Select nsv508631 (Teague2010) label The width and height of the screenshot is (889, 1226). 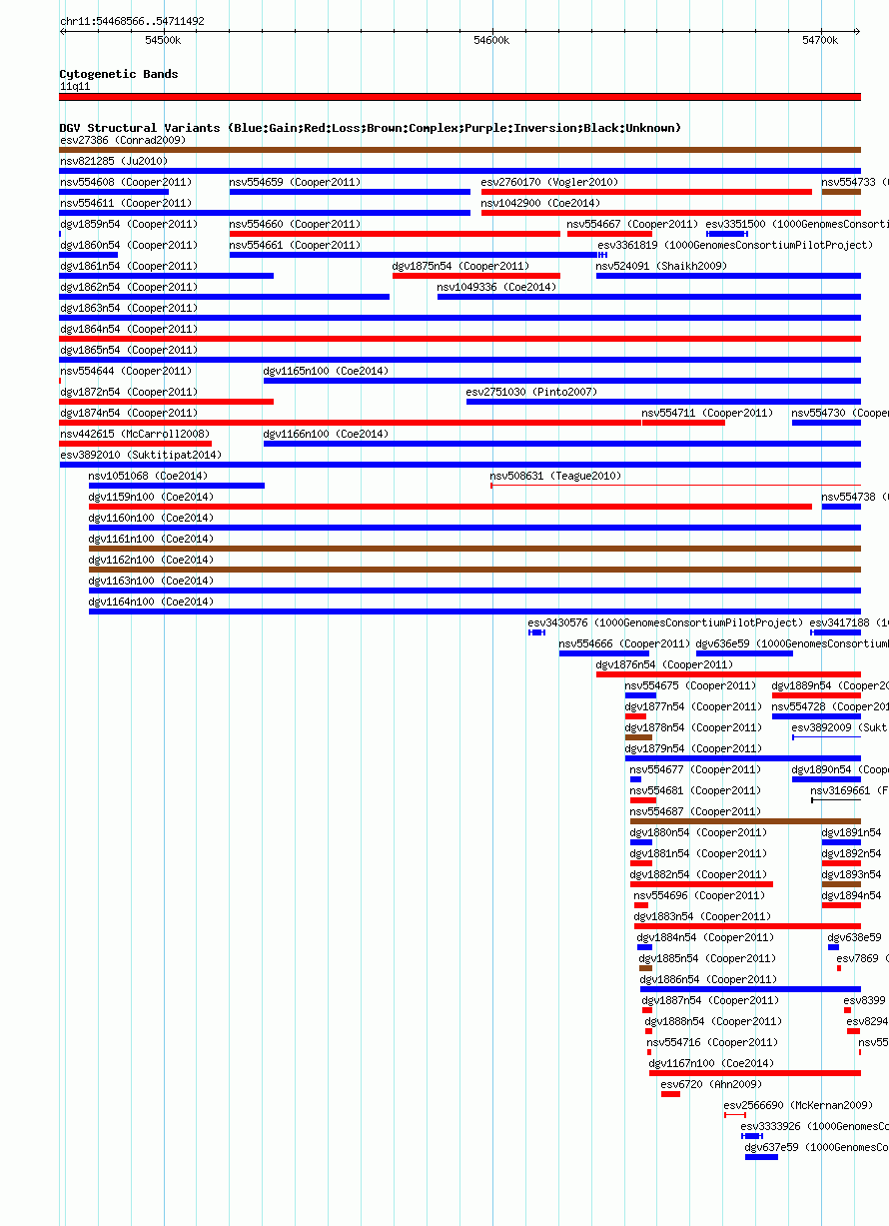(x=556, y=476)
